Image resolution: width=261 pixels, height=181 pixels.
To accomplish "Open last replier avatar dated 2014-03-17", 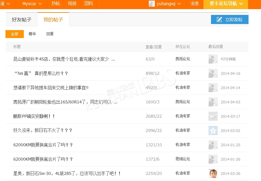I will (213, 116).
